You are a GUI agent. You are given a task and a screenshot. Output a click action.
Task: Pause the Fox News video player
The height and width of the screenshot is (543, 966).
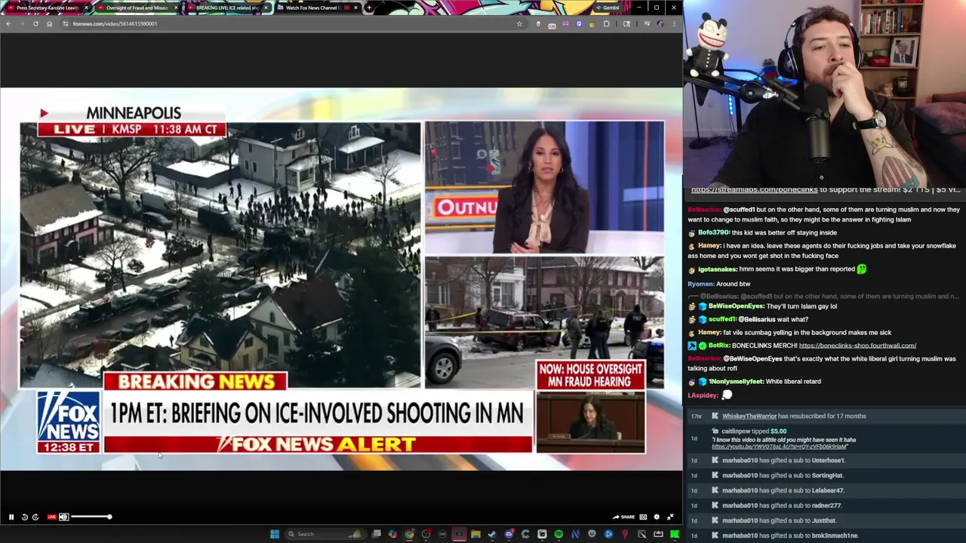tap(11, 517)
